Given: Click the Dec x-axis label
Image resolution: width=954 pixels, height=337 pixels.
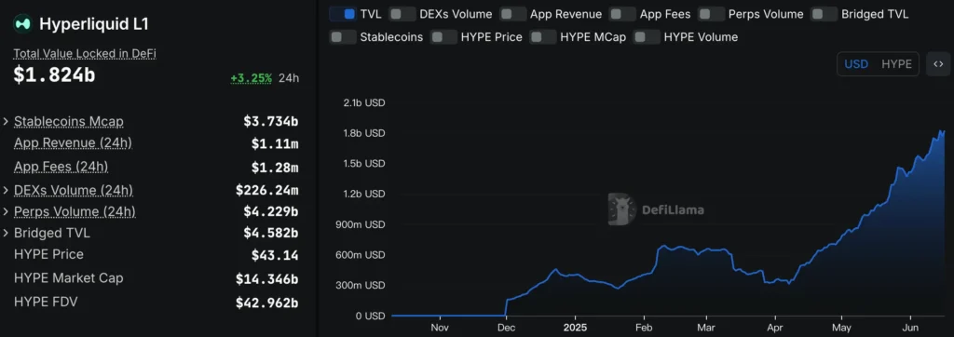Looking at the screenshot, I should pyautogui.click(x=506, y=327).
